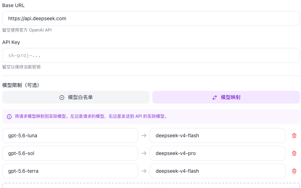Click the arrow between gpt-5.6-luna and deepseek-v4-flash
This screenshot has width=301, height=188.
pos(144,136)
